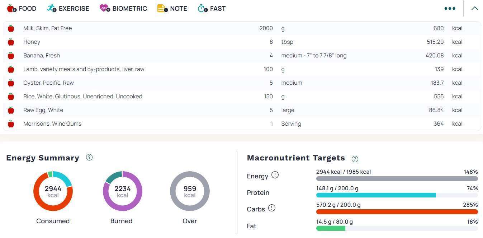The image size is (483, 238).
Task: Click the apple icon next to Banana, Fresh
Action: (11, 56)
